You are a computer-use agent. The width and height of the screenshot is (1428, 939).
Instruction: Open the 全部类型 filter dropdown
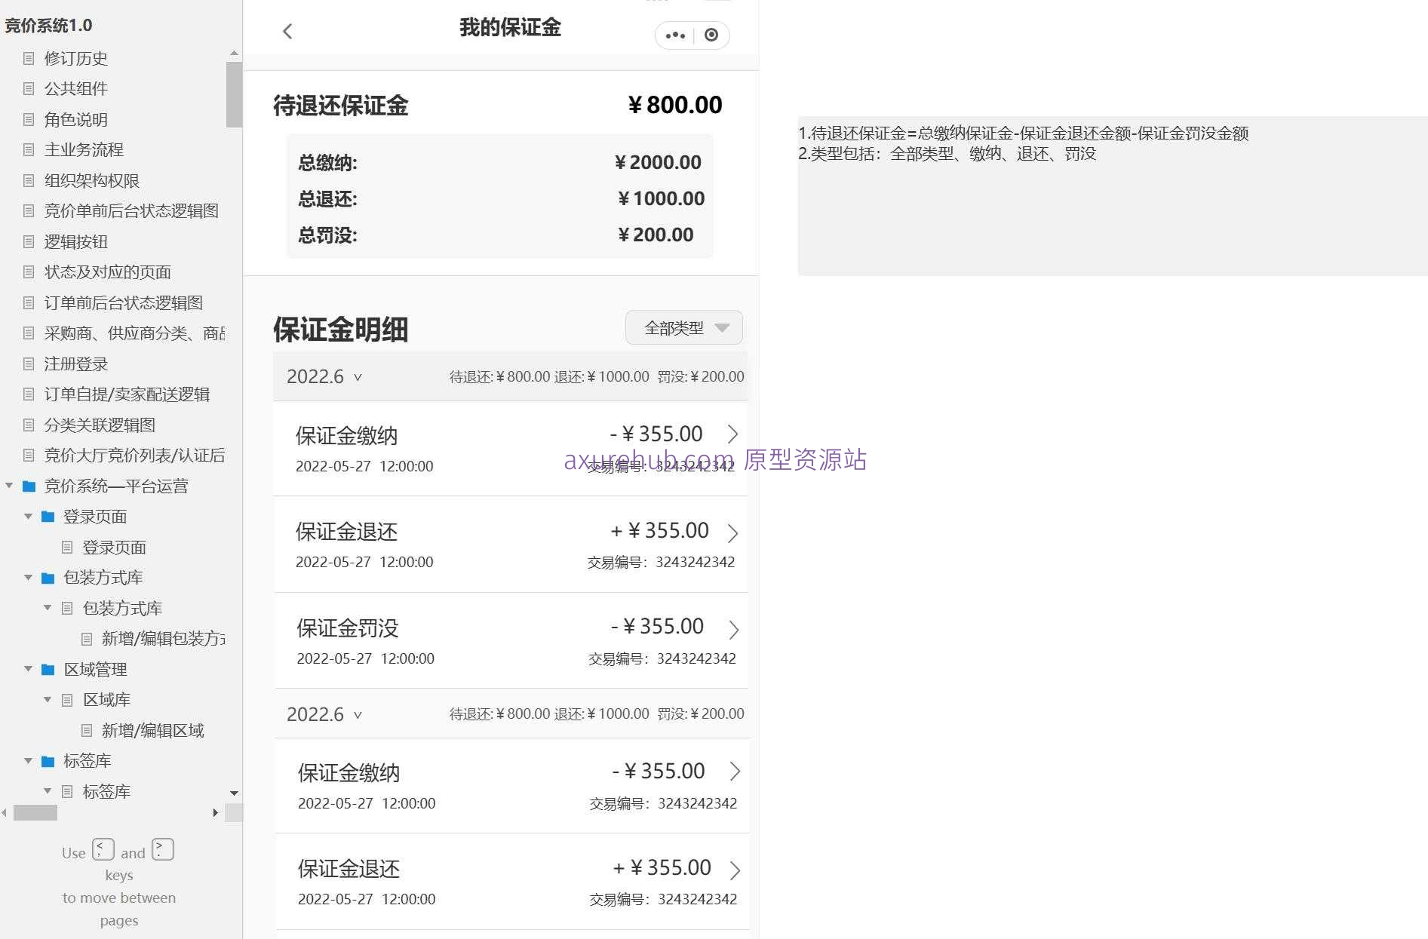click(x=684, y=328)
